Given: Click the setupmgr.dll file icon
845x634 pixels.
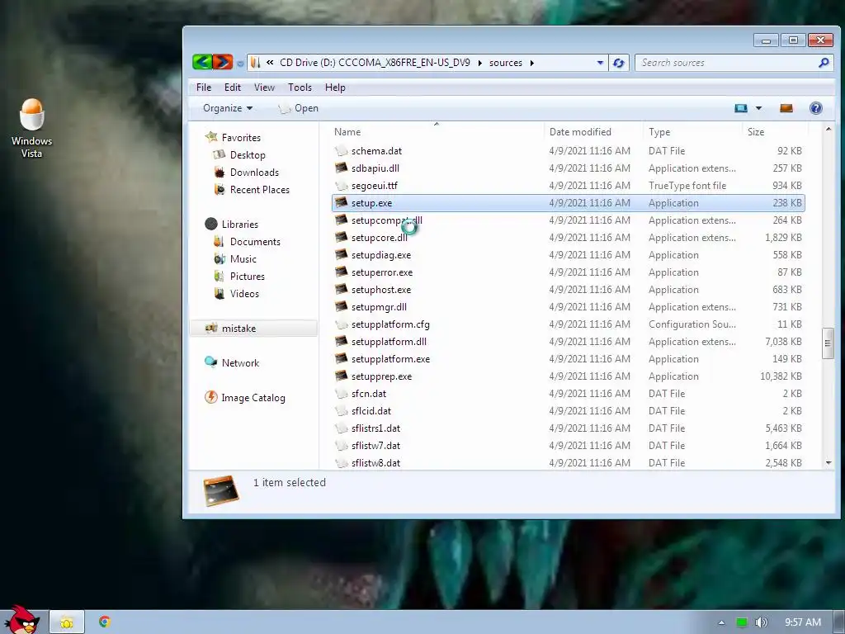Looking at the screenshot, I should pos(341,306).
